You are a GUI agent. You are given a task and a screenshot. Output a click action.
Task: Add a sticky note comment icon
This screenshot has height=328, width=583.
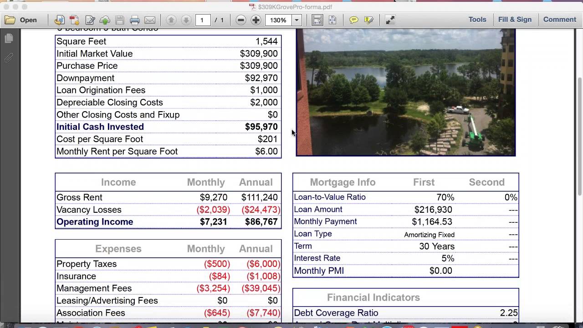[x=354, y=20]
